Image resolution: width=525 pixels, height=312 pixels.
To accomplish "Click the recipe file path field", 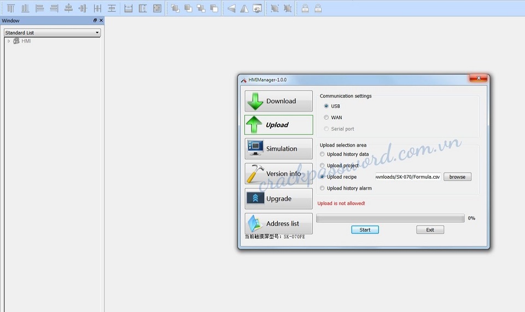I will click(x=408, y=177).
